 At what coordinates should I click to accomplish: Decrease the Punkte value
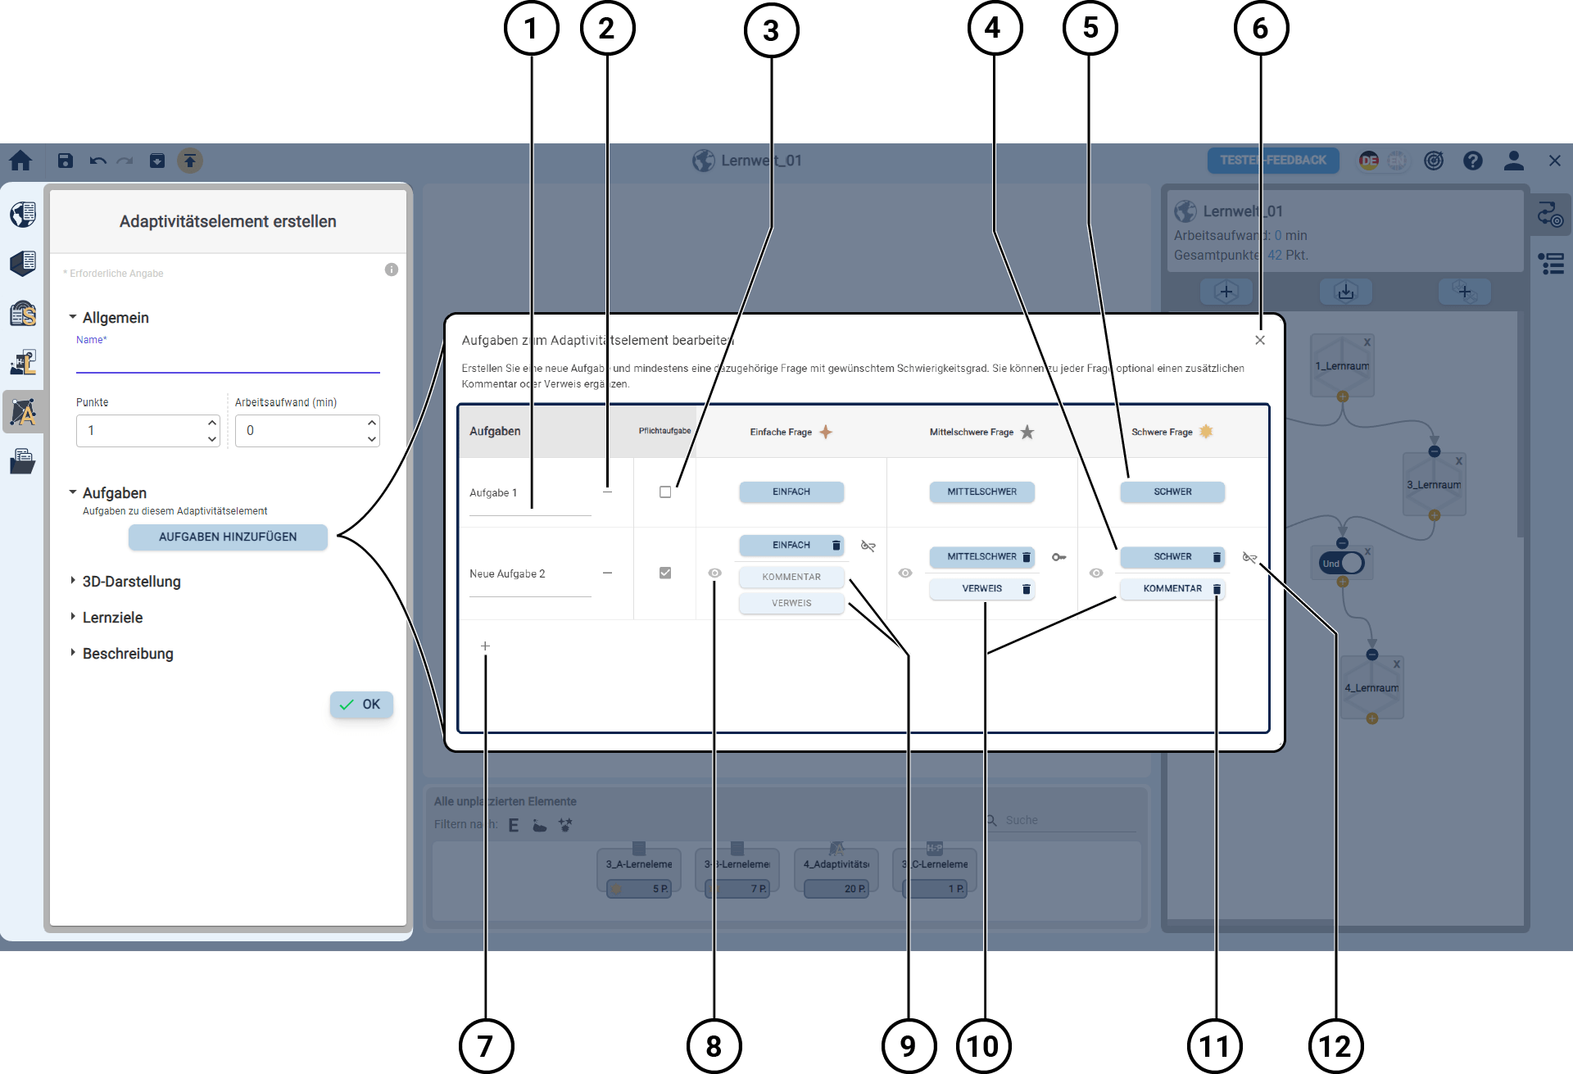pyautogui.click(x=212, y=439)
